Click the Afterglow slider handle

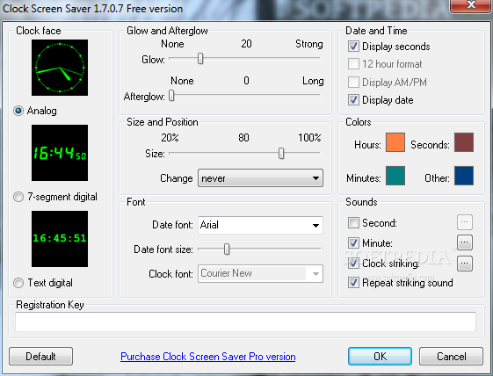pyautogui.click(x=171, y=95)
